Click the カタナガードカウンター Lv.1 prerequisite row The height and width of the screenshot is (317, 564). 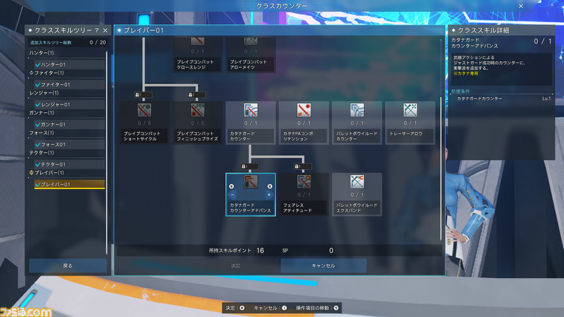pyautogui.click(x=501, y=98)
